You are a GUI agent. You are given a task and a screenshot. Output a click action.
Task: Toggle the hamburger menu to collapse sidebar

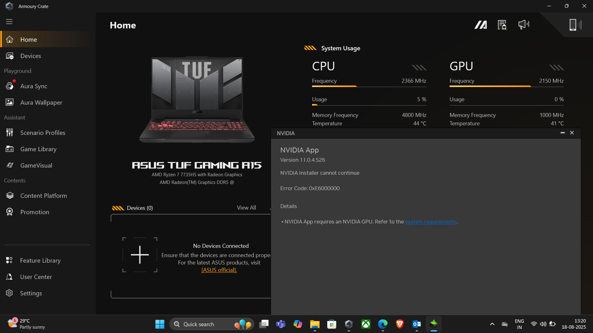[9, 22]
